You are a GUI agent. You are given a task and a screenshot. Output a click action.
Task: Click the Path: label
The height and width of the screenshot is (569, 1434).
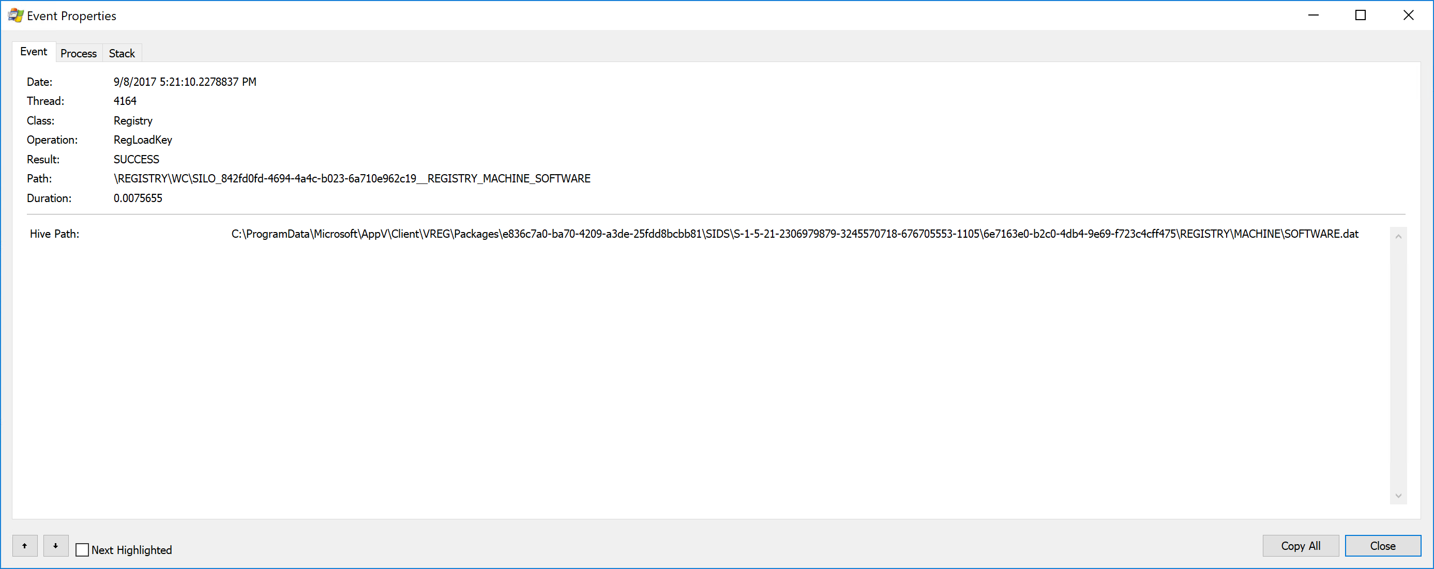click(39, 178)
